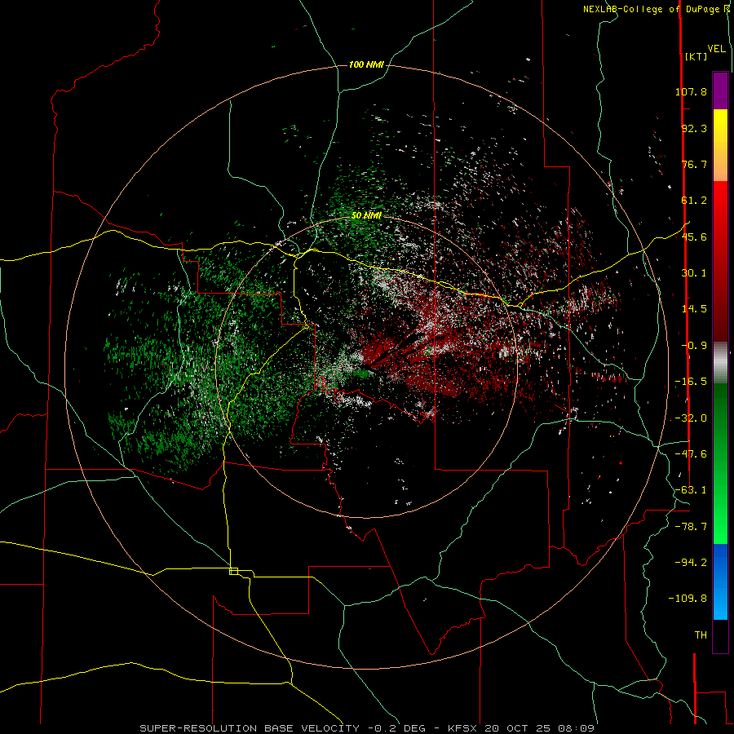The height and width of the screenshot is (734, 734).
Task: Click the -47.6 velocity legend value
Action: point(691,454)
